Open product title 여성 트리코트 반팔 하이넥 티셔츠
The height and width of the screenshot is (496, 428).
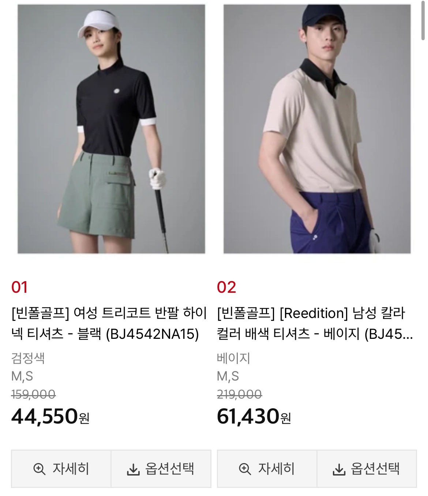(x=109, y=323)
